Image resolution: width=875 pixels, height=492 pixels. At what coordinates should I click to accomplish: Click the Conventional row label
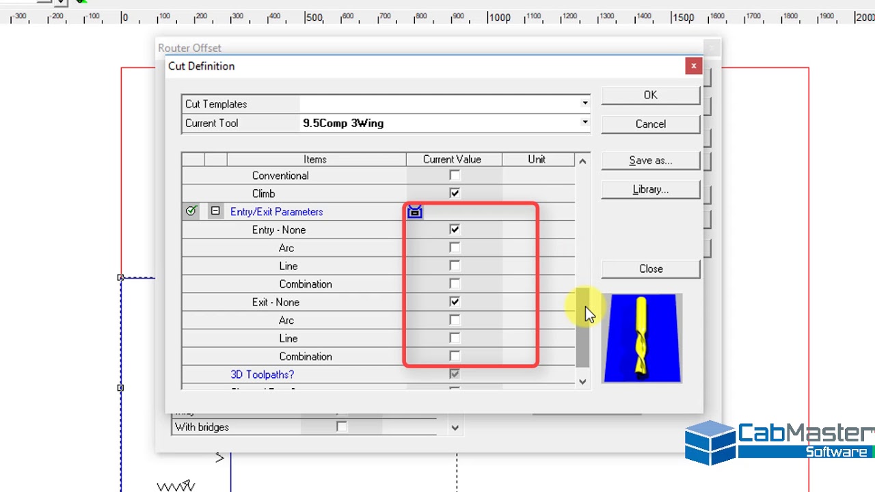(x=280, y=176)
